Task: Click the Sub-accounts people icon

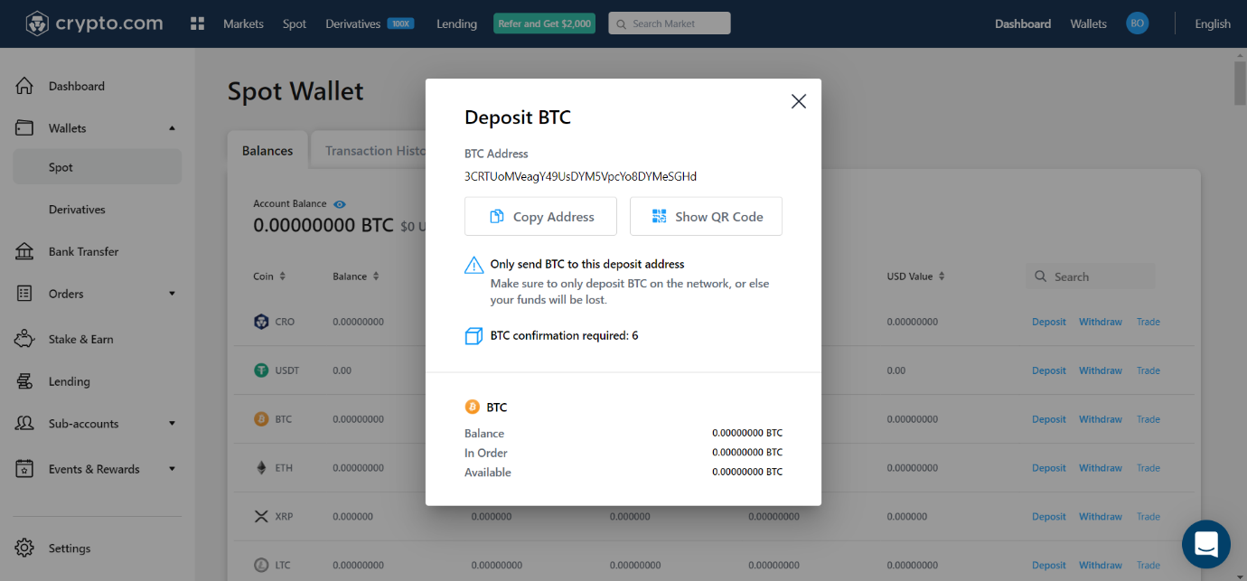Action: [24, 424]
